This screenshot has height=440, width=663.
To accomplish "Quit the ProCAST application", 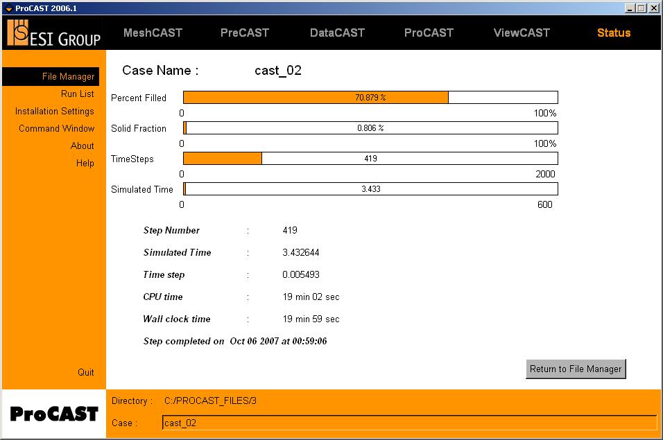I will [x=86, y=372].
